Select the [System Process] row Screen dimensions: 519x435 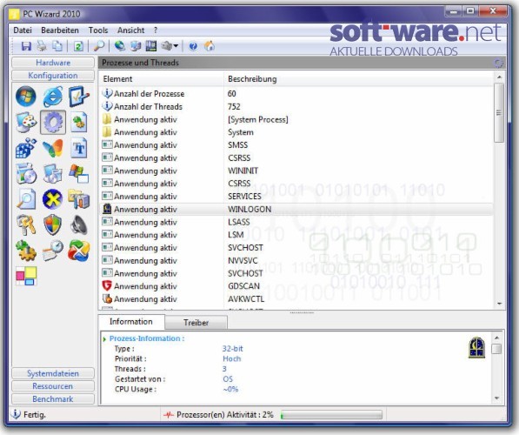(296, 119)
